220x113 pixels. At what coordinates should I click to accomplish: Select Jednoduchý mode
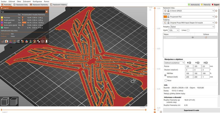pyautogui.click(x=194, y=5)
